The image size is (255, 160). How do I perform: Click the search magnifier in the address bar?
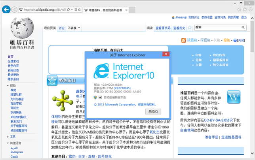pos(69,10)
